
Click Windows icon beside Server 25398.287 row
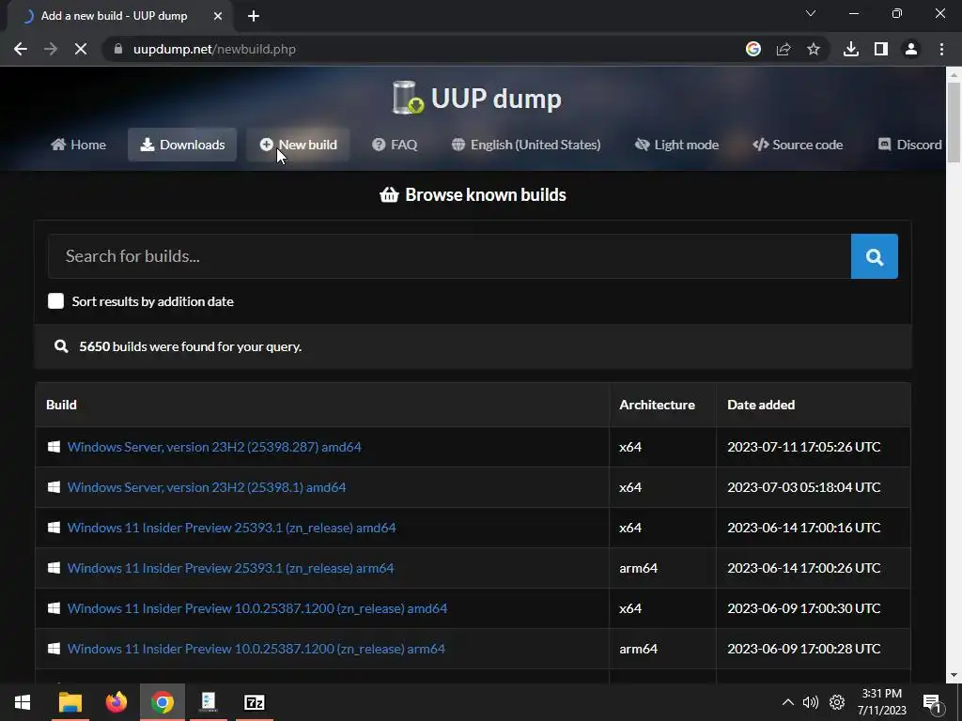pos(54,447)
